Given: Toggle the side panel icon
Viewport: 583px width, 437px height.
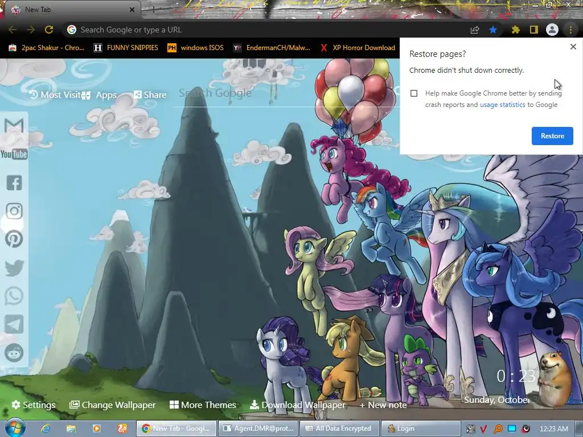Looking at the screenshot, I should click(533, 30).
